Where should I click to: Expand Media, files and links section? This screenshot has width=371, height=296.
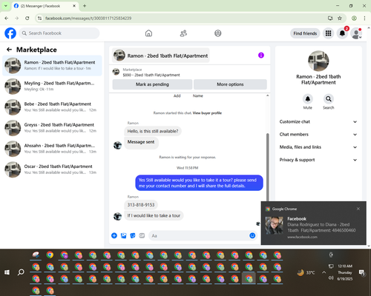(x=318, y=147)
